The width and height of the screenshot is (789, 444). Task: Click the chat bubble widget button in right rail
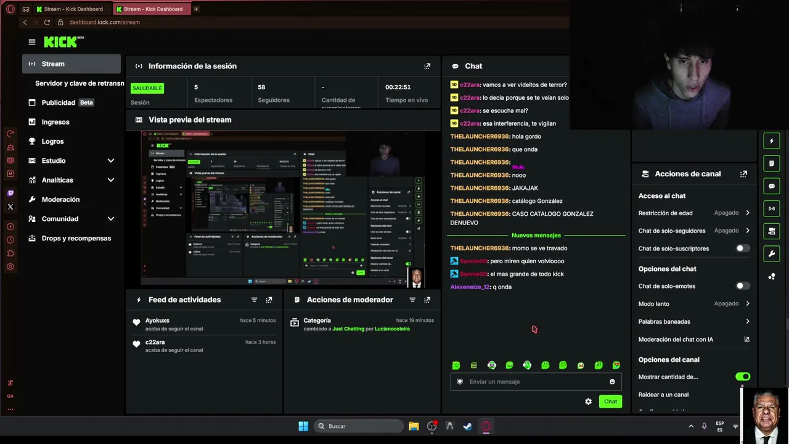[771, 186]
